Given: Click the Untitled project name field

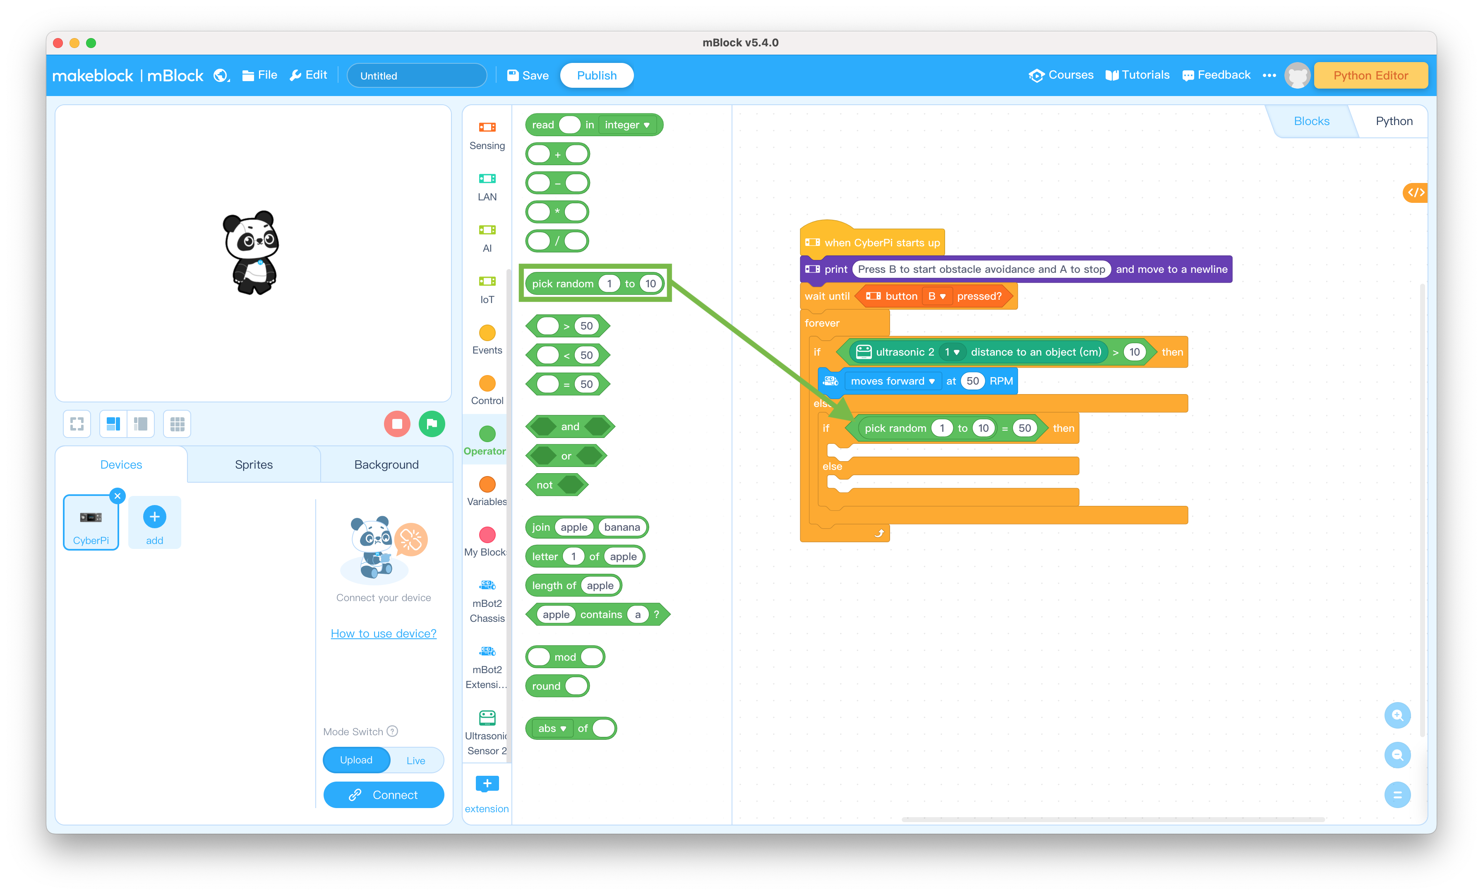Looking at the screenshot, I should (417, 75).
